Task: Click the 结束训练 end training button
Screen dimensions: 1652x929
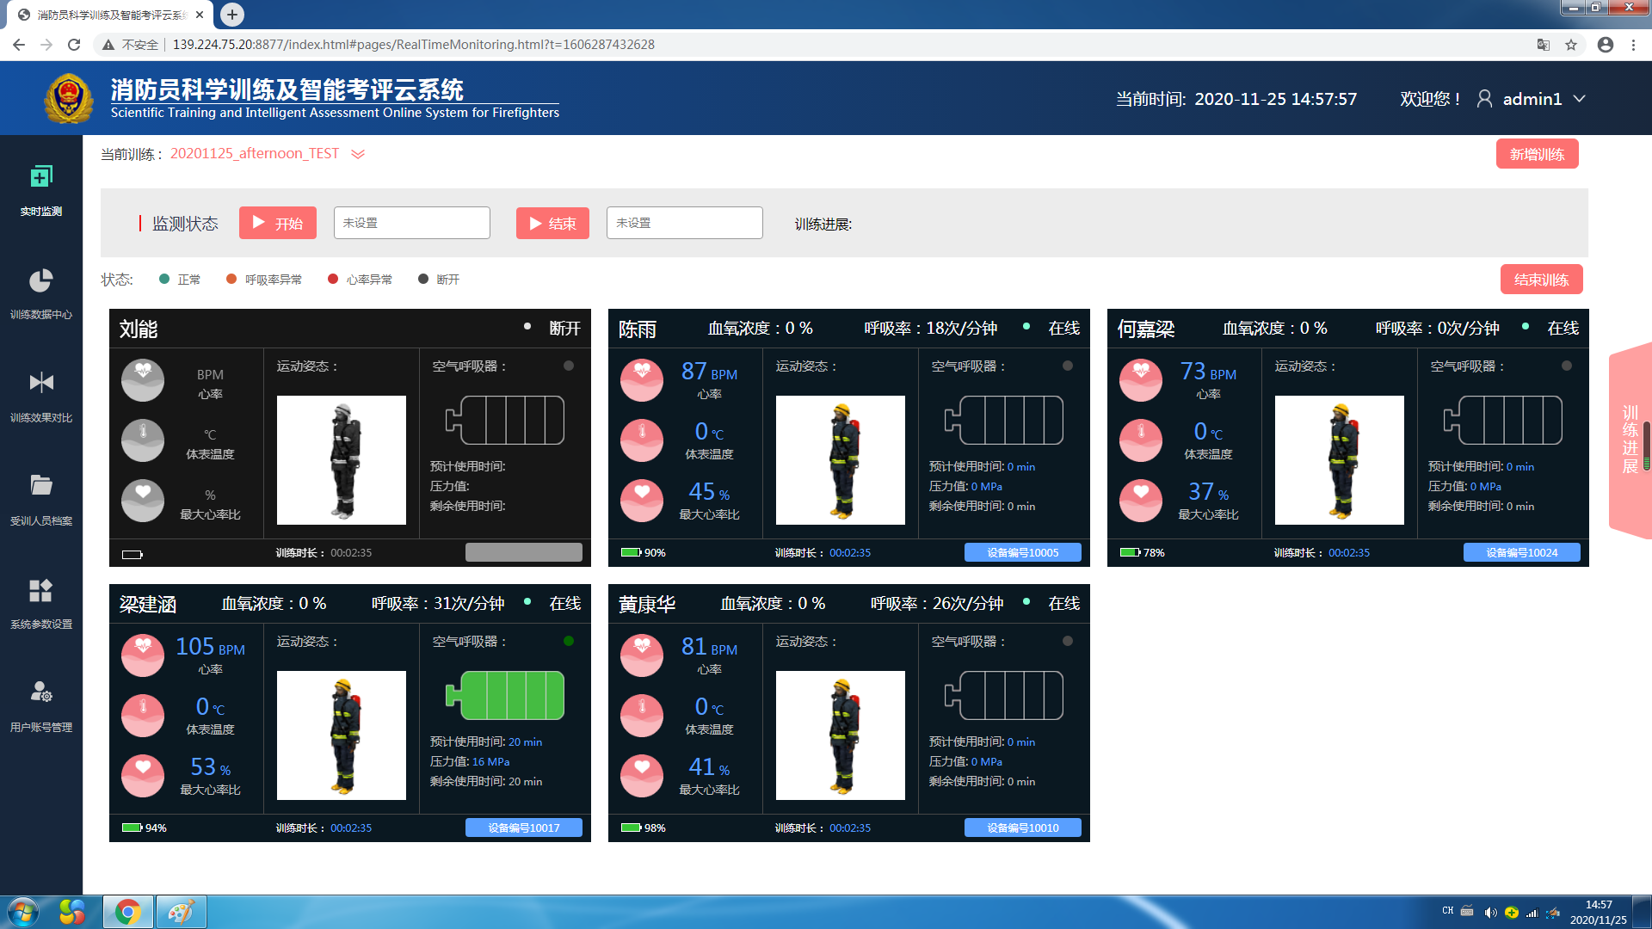Action: 1541,280
